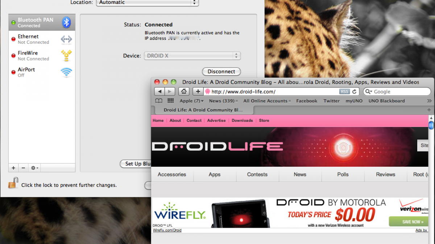Open the News bookmarks folder
Viewport: 435px width, 244px height.
[223, 101]
